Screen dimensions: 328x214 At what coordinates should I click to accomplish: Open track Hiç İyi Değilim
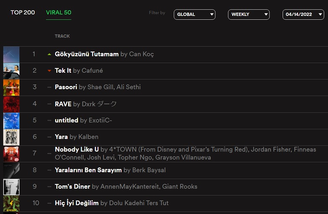tap(111, 203)
